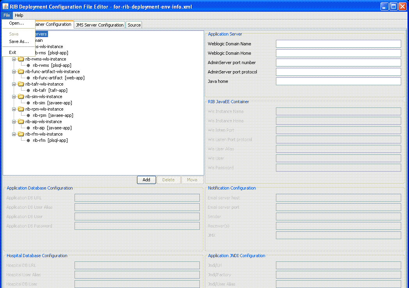Switch to the Source tab
The image size is (409, 288).
pos(134,25)
